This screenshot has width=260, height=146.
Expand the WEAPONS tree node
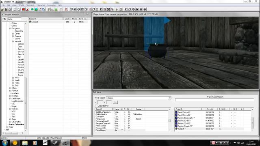[10, 122]
